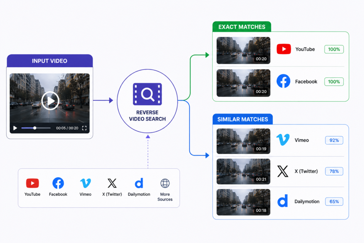Image resolution: width=364 pixels, height=243 pixels.
Task: Click the 100% badge next to Facebook
Action: [334, 82]
